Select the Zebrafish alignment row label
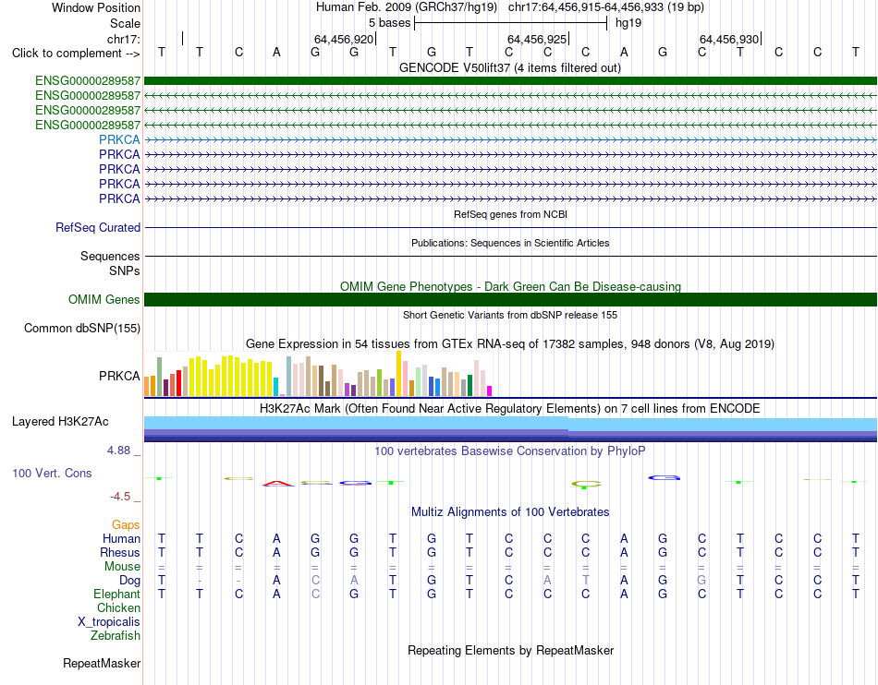878x685 pixels. (x=115, y=636)
